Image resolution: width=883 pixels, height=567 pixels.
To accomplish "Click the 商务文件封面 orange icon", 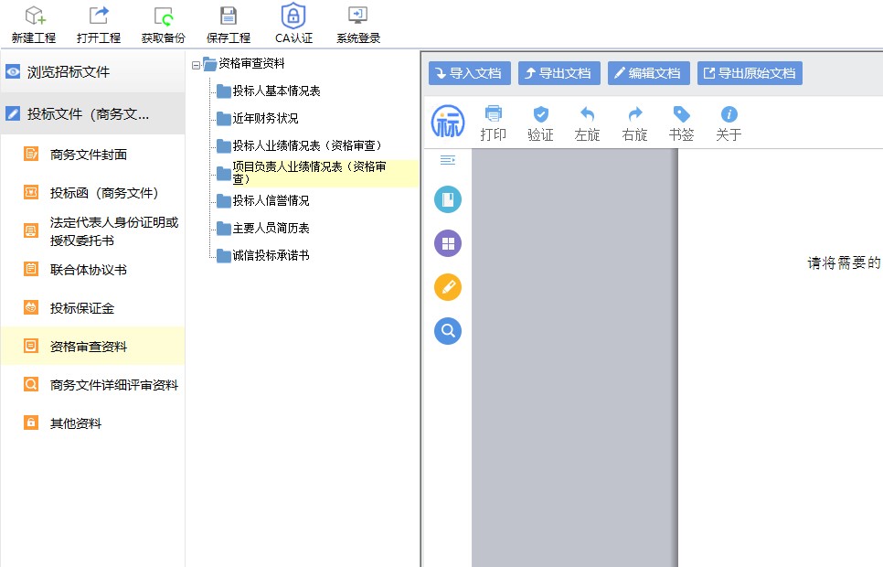I will point(30,154).
